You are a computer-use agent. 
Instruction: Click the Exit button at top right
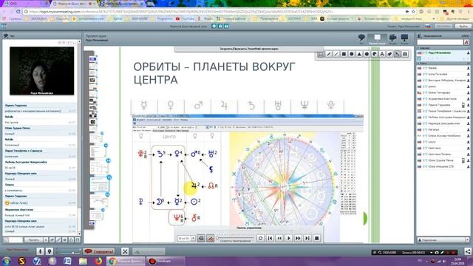(x=463, y=27)
